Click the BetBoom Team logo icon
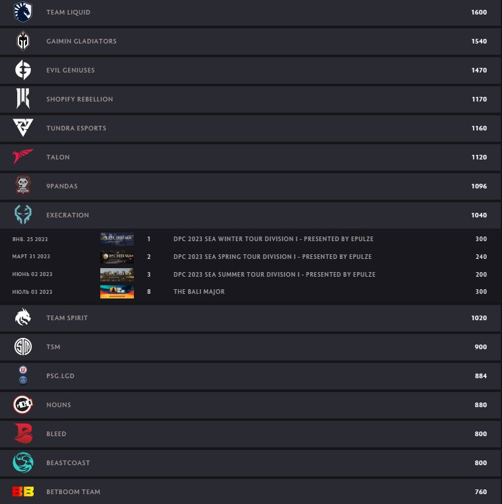The width and height of the screenshot is (502, 504). click(23, 492)
